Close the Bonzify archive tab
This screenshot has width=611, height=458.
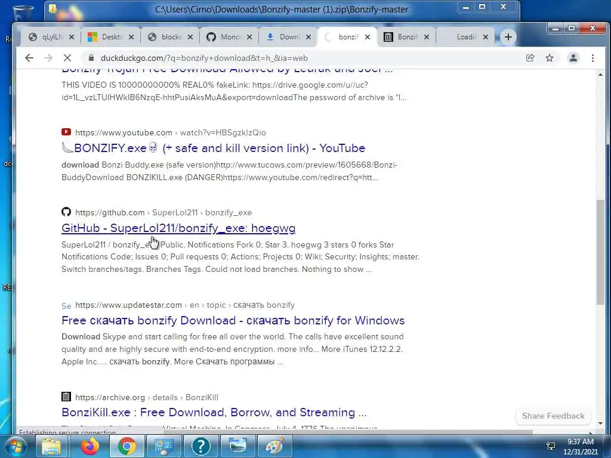(427, 37)
